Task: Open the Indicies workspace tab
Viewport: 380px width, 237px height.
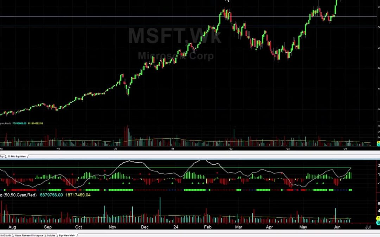Action: pos(51,235)
